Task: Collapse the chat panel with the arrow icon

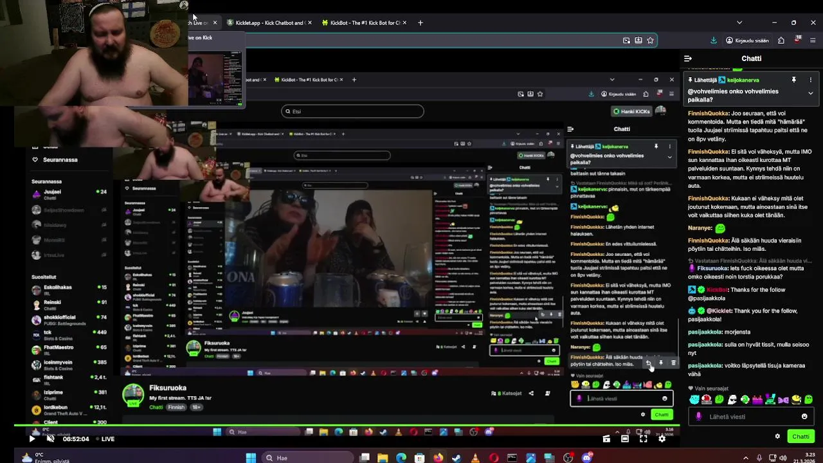Action: 688,59
